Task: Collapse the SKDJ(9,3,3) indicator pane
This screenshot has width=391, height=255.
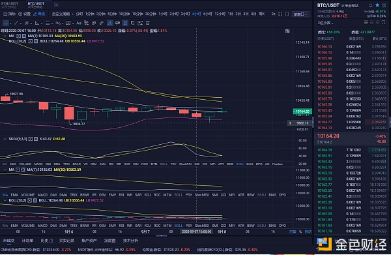Action: (x=5, y=139)
